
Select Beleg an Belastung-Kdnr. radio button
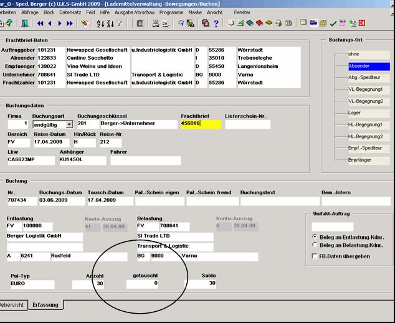tap(315, 245)
